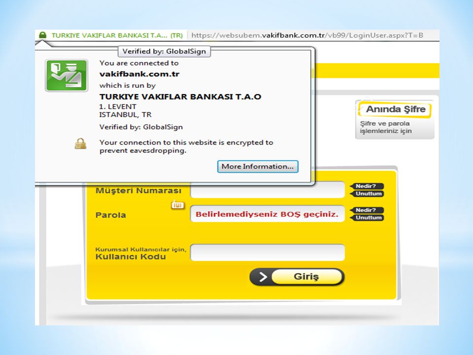Open More Information about the certificate

click(258, 167)
